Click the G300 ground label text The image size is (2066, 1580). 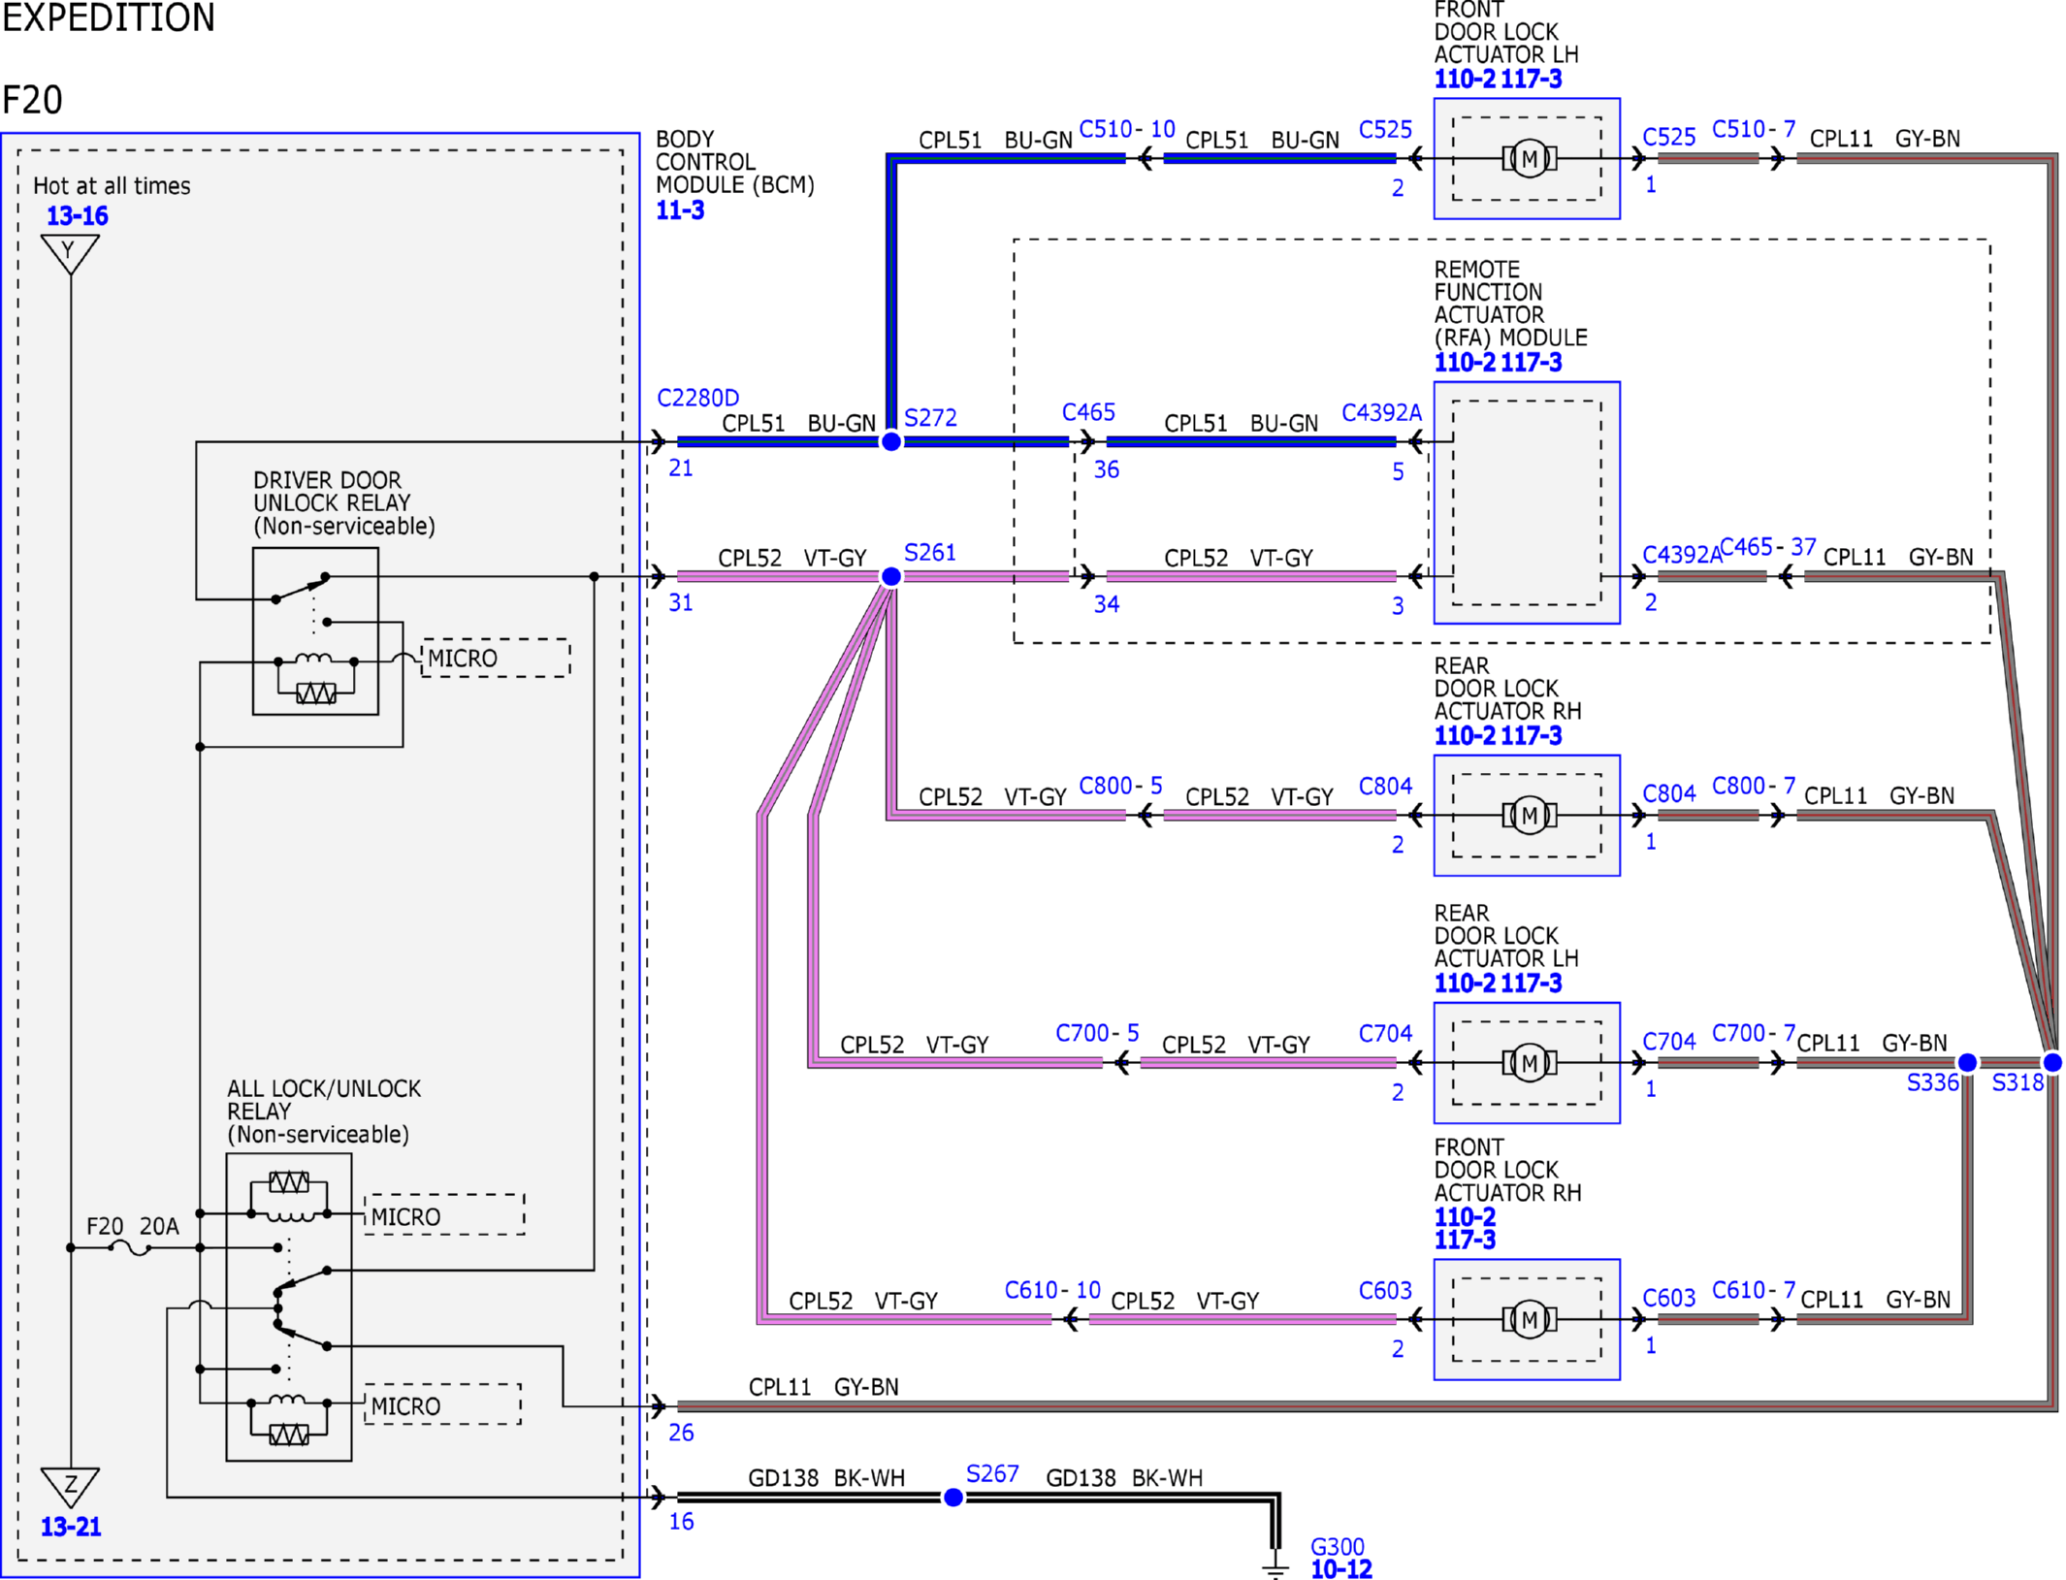tap(1337, 1547)
